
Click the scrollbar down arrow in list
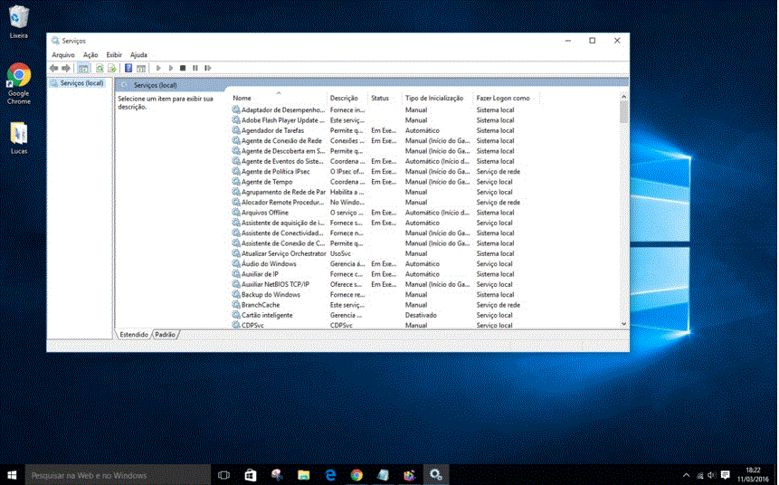[624, 324]
